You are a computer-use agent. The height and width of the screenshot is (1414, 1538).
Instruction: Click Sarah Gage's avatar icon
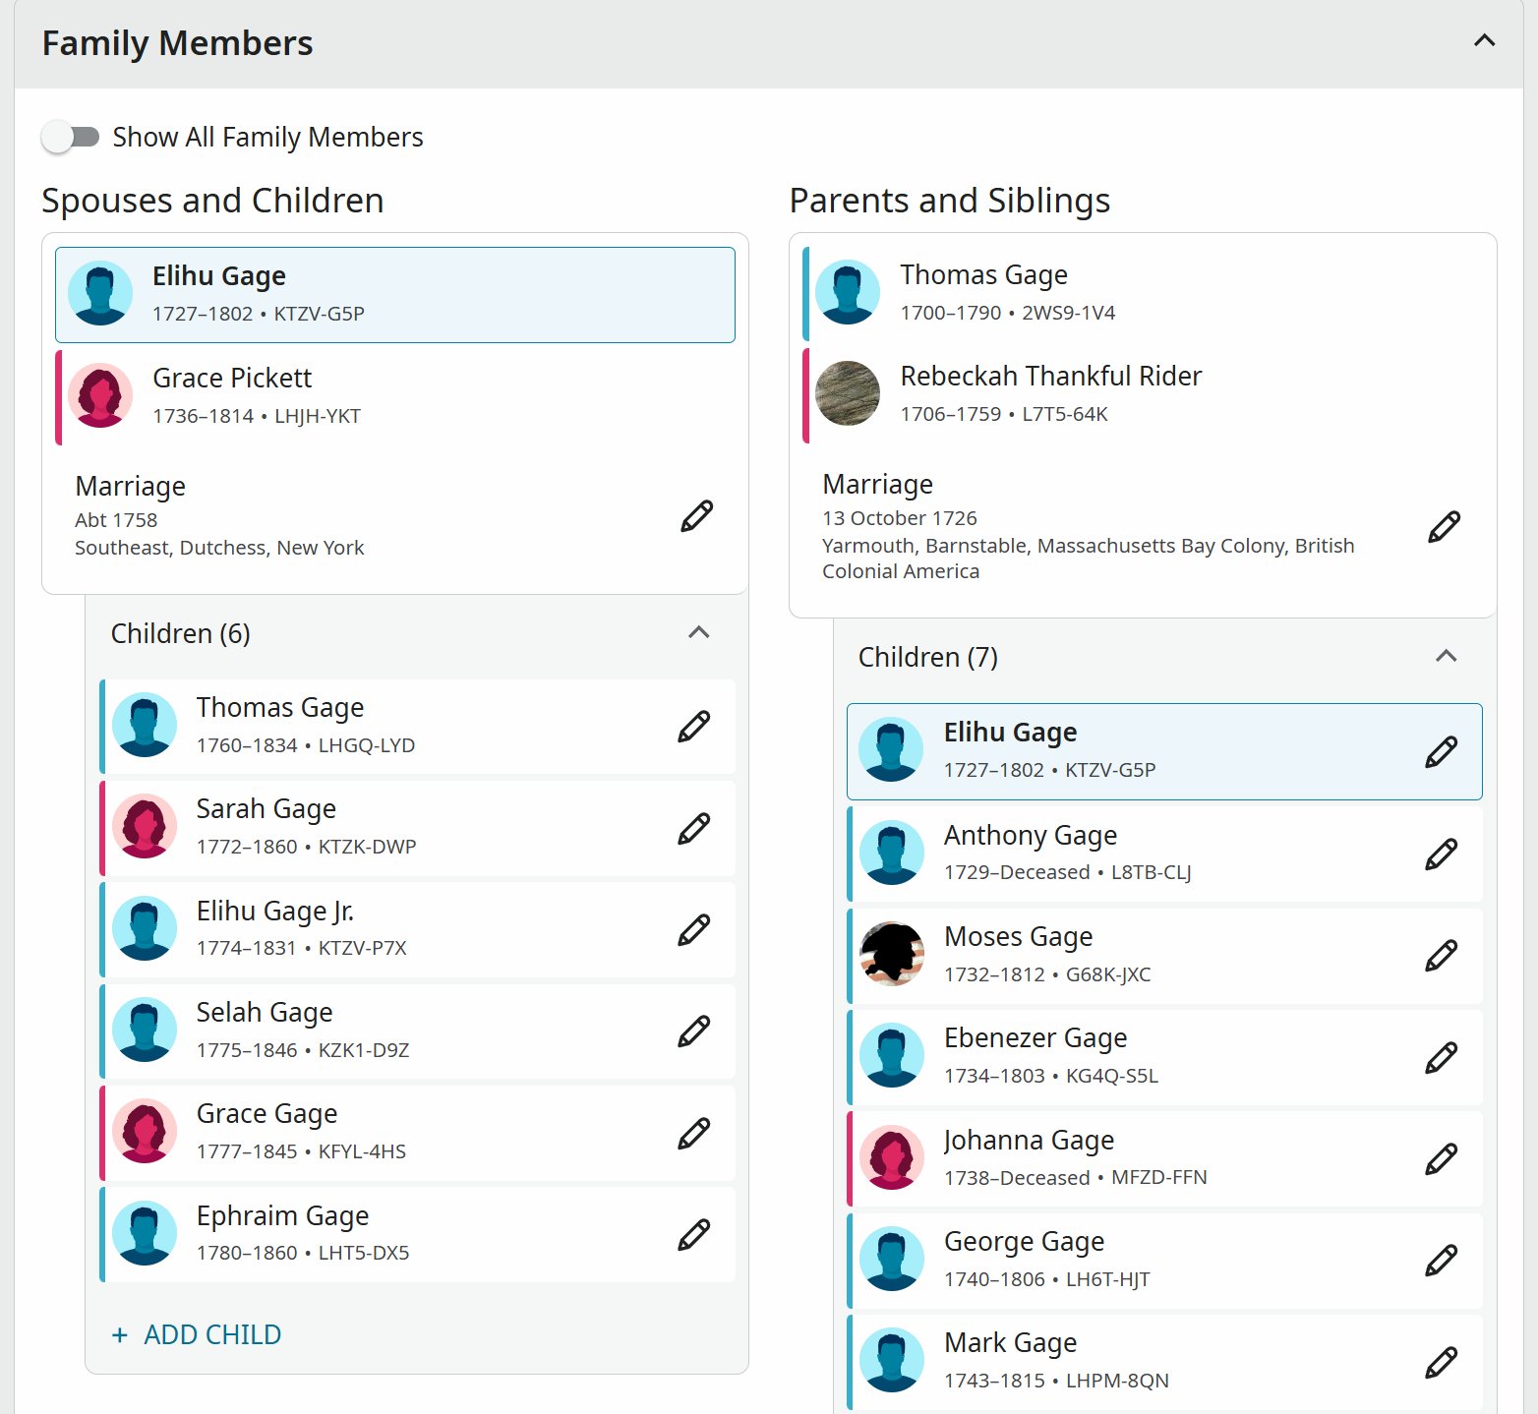click(145, 826)
